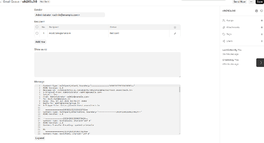Add a tag with Tags plus icon
Viewport: 264px width, 143px height.
coord(262,34)
